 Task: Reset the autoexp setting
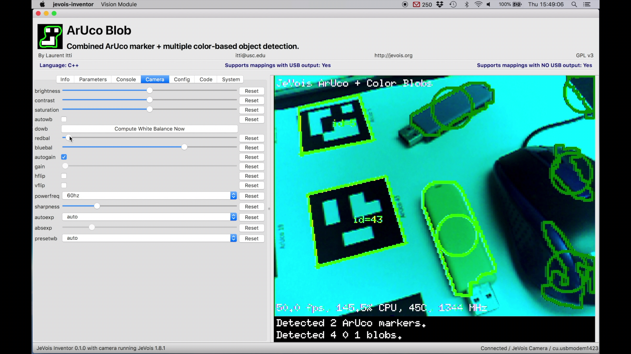252,217
